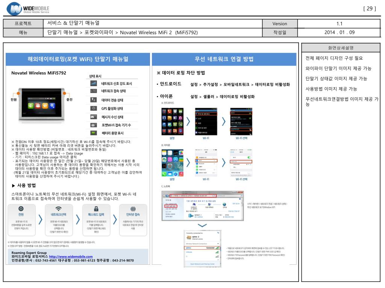Click the Wi-Fi icon in the 네트워크선택 step card

point(58,208)
